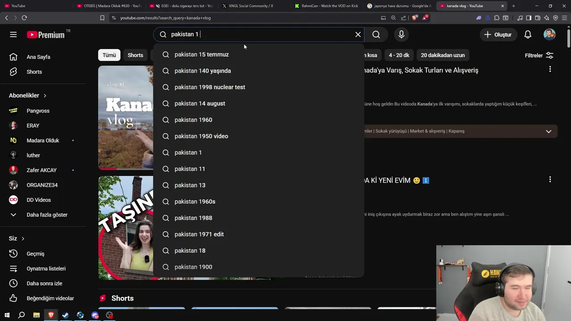Open the browser extensions puzzle icon
The height and width of the screenshot is (321, 571).
coord(497,18)
